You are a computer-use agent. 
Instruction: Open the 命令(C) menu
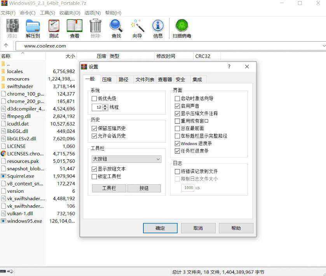[x=28, y=13]
